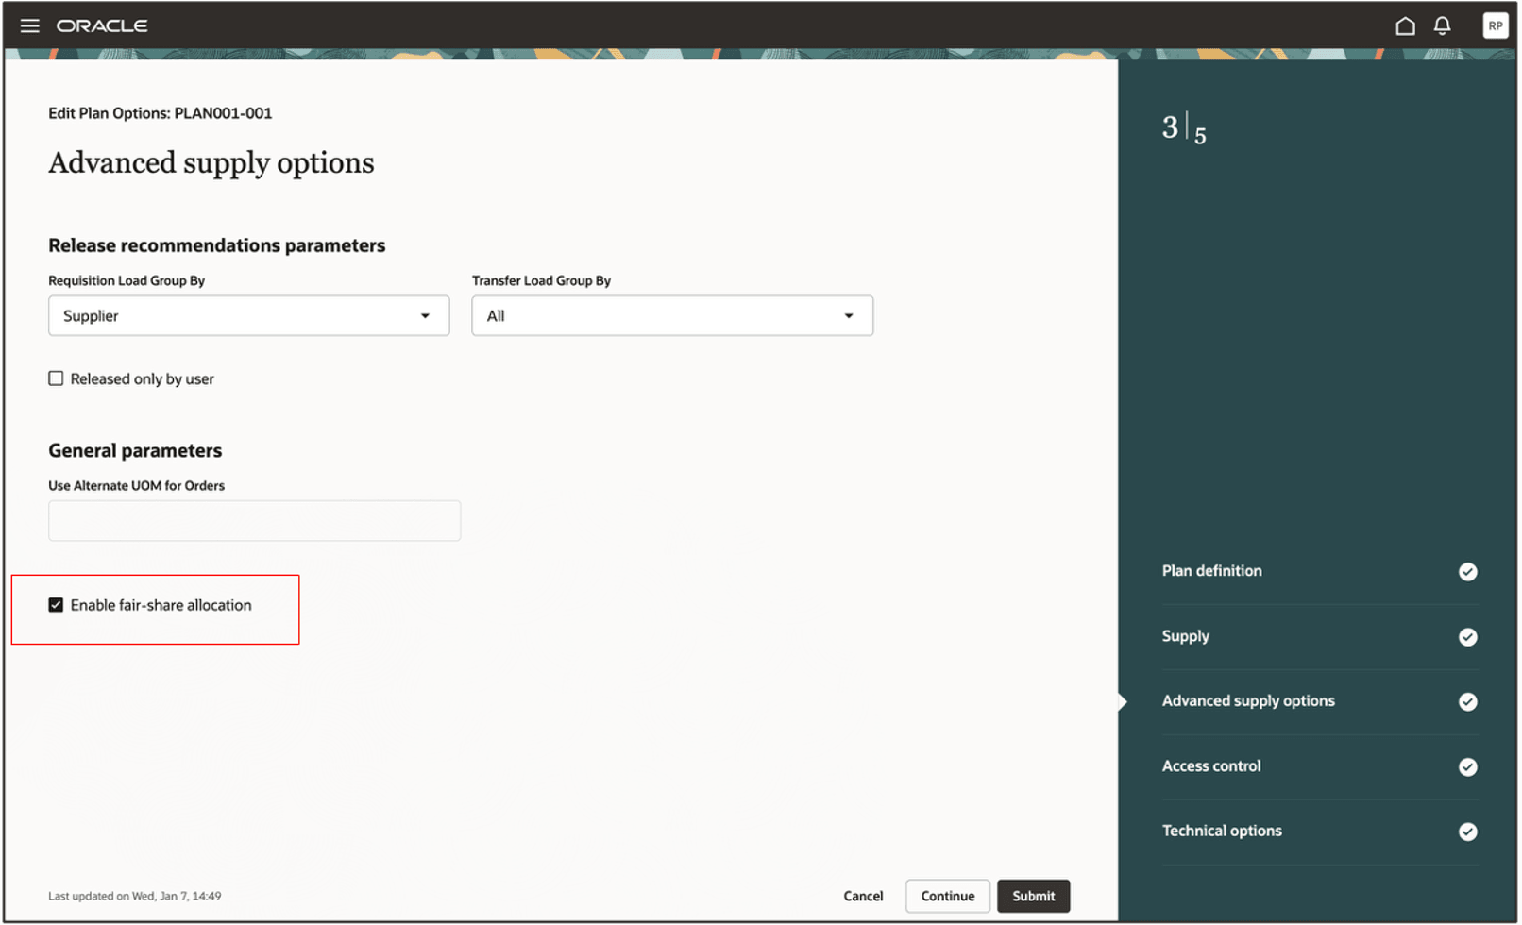
Task: Go to the Supply step
Action: pos(1185,636)
